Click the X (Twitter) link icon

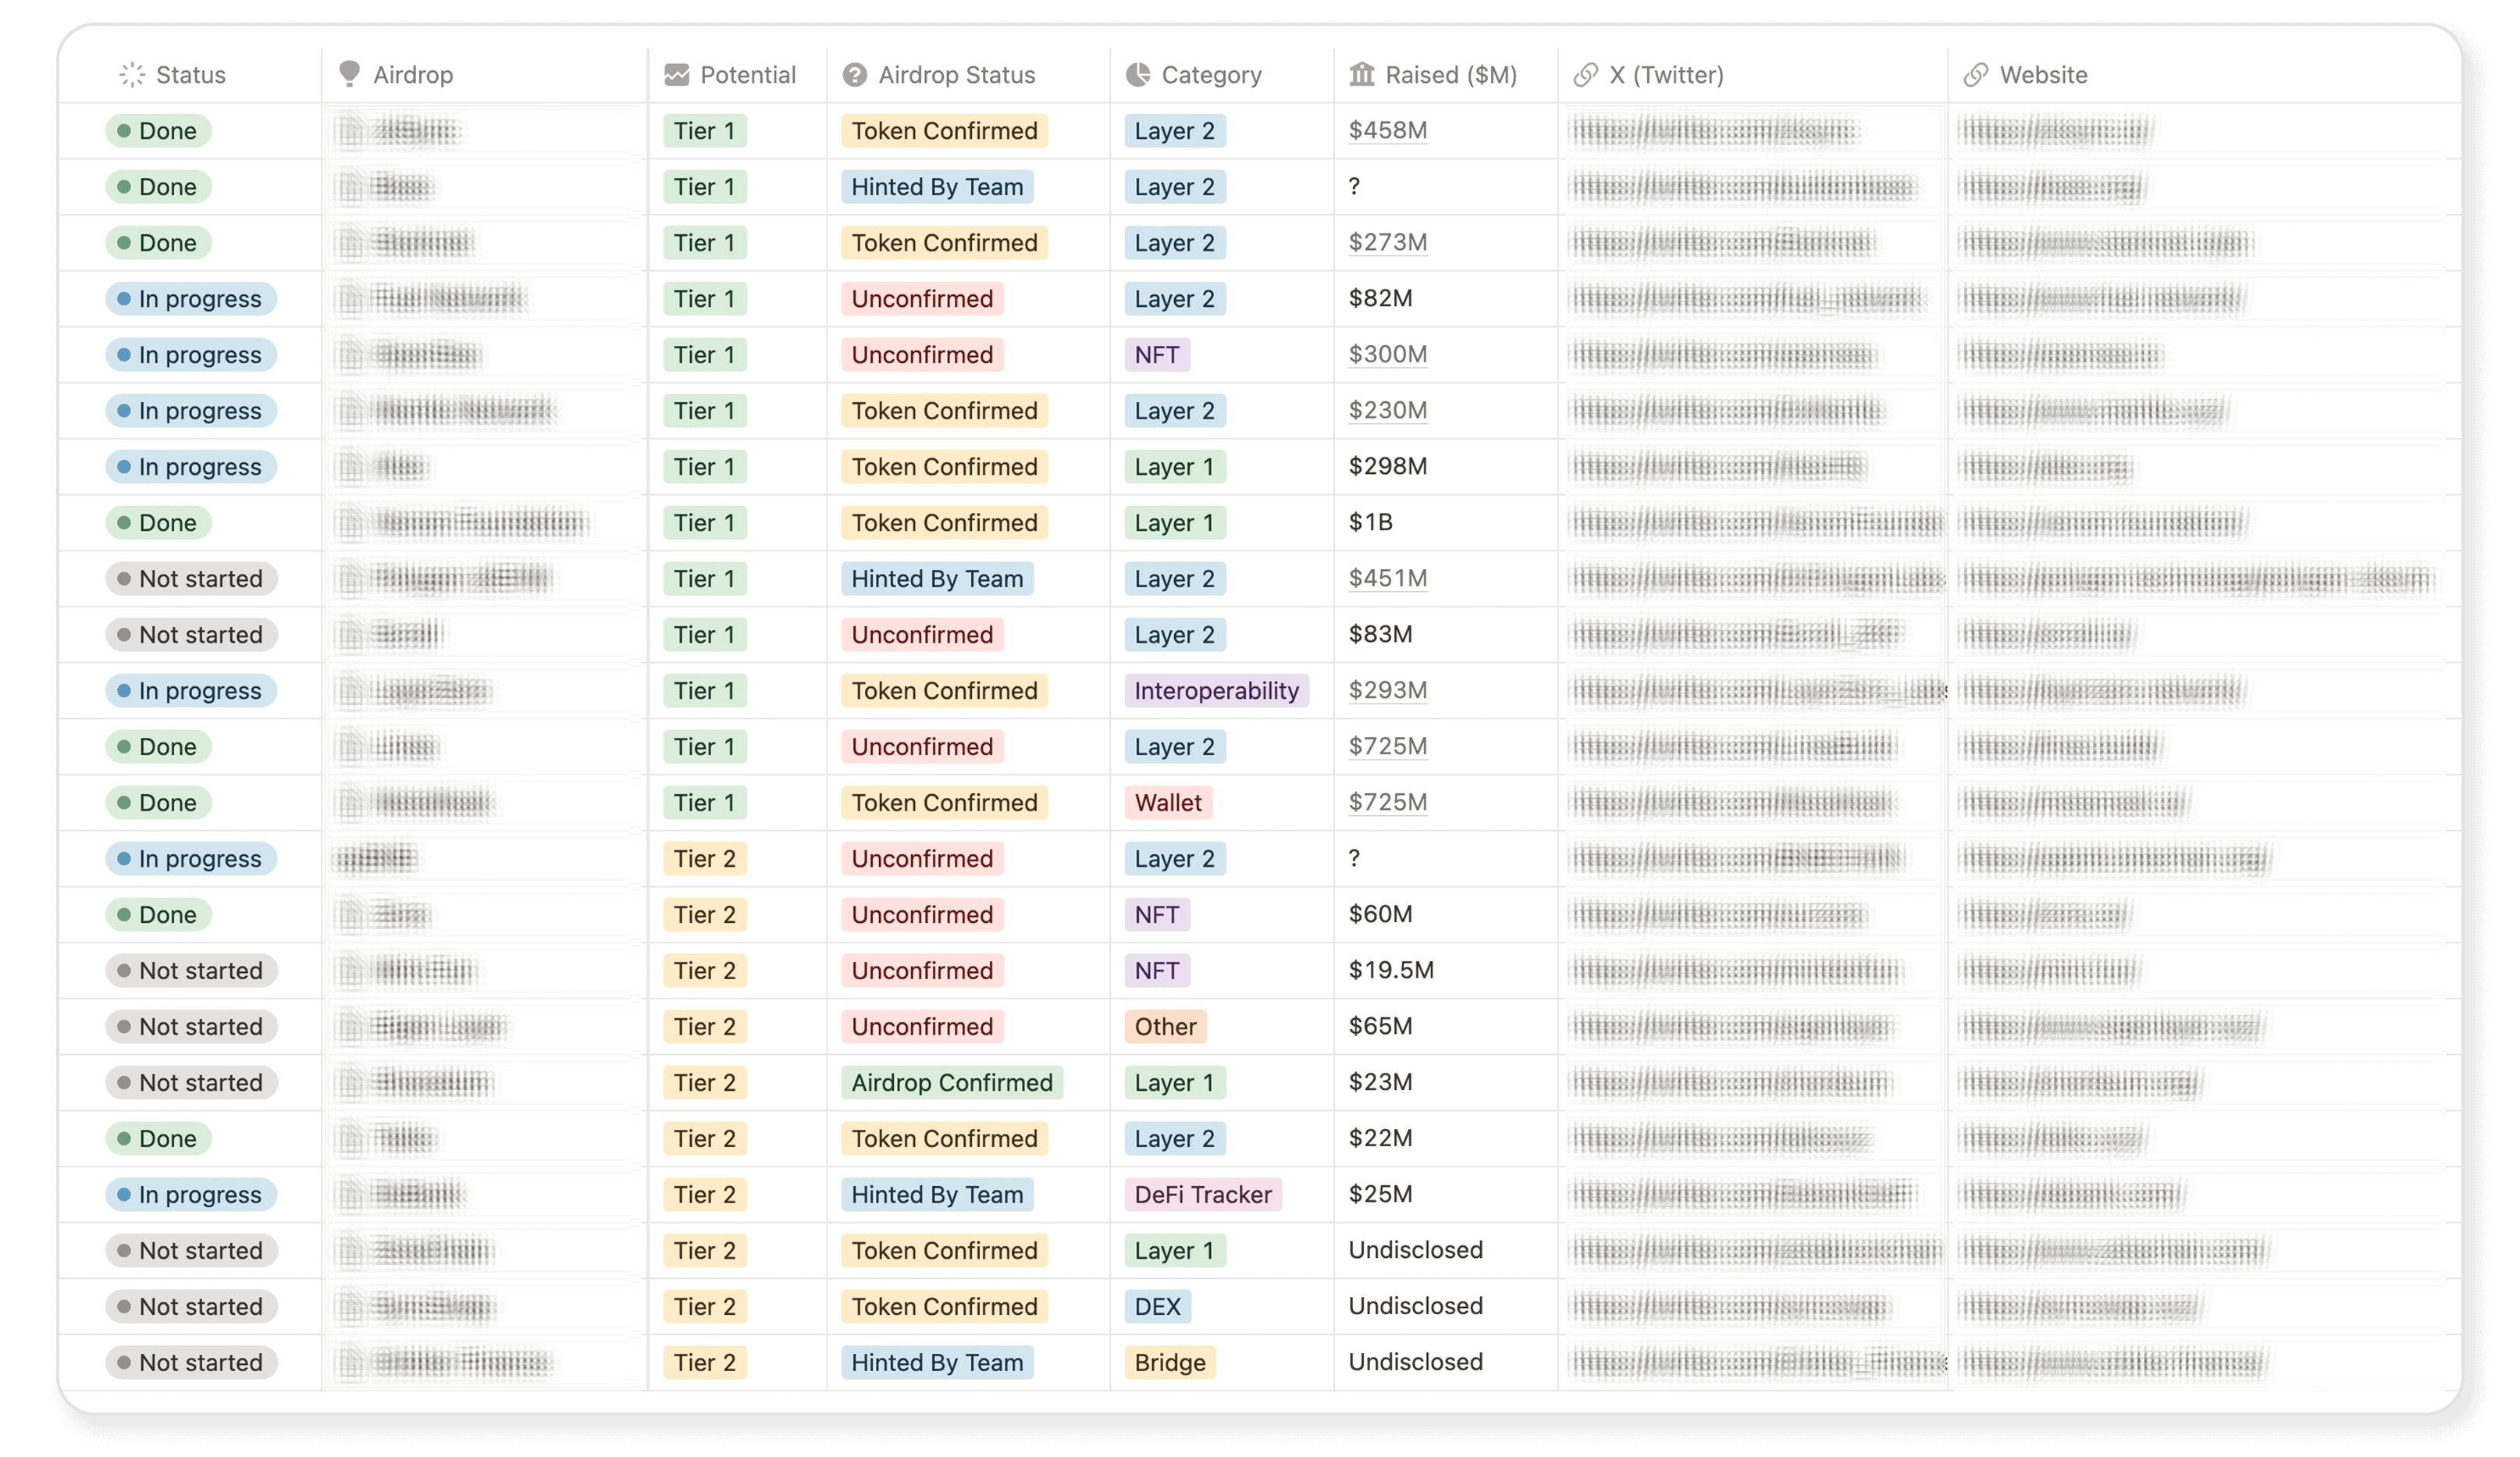click(1586, 75)
